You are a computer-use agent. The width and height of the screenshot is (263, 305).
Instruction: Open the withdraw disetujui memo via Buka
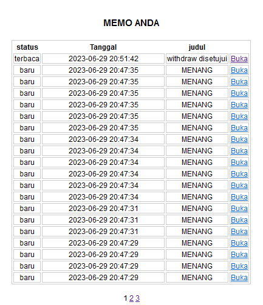point(239,59)
